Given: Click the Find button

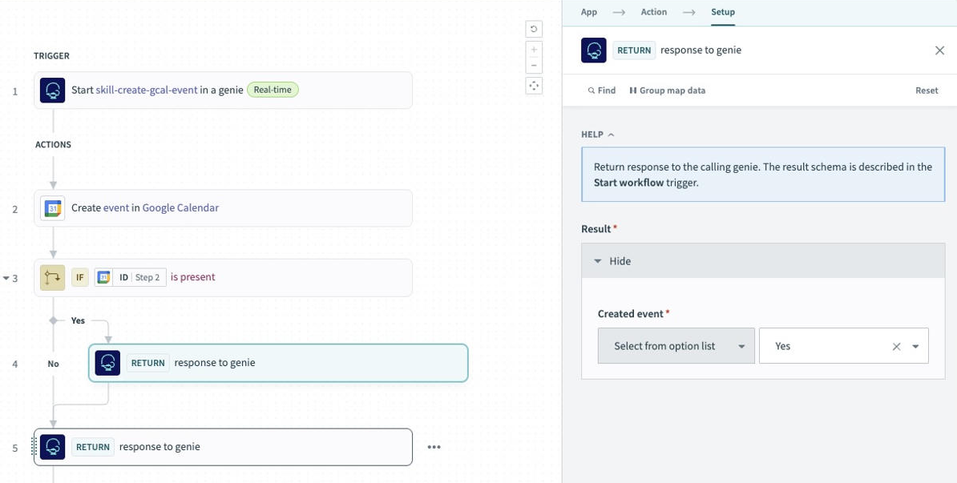Looking at the screenshot, I should (602, 91).
